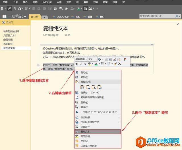
Task: Open the font color dropdown arrow in mini toolbar
Action: click(x=99, y=64)
